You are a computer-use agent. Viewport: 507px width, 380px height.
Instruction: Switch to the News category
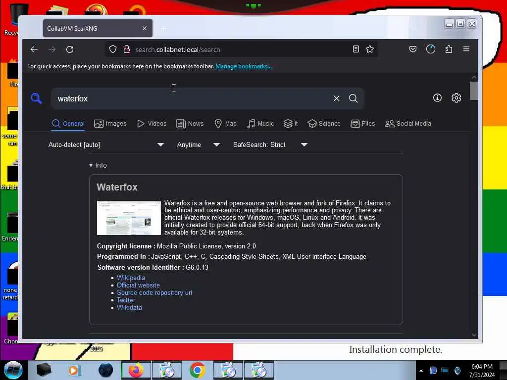(190, 123)
